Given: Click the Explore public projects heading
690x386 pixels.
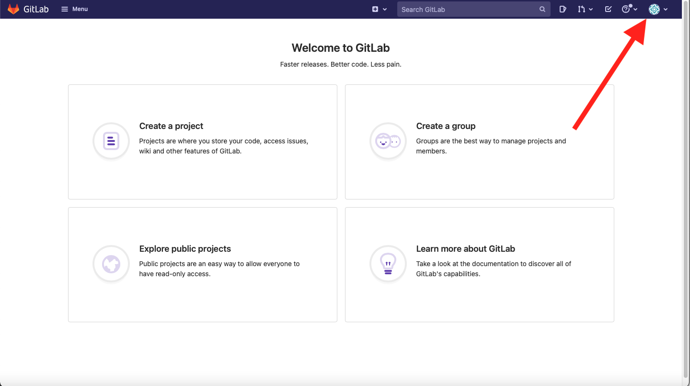Looking at the screenshot, I should (x=185, y=249).
